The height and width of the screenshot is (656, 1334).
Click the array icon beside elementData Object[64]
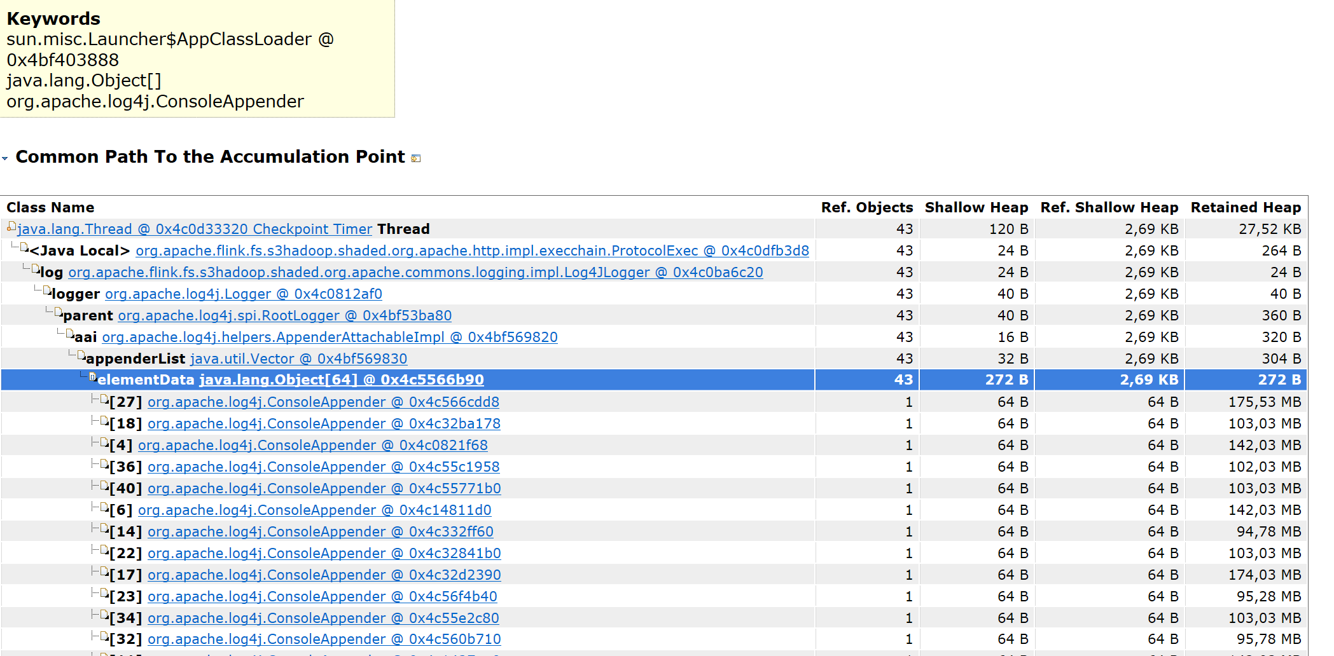coord(93,378)
